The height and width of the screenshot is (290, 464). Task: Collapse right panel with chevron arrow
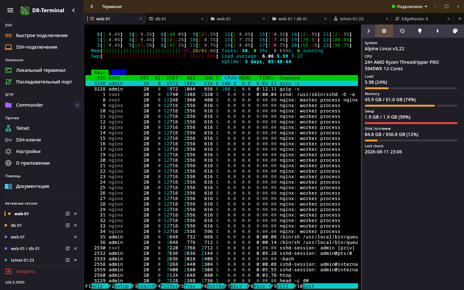[x=369, y=31]
